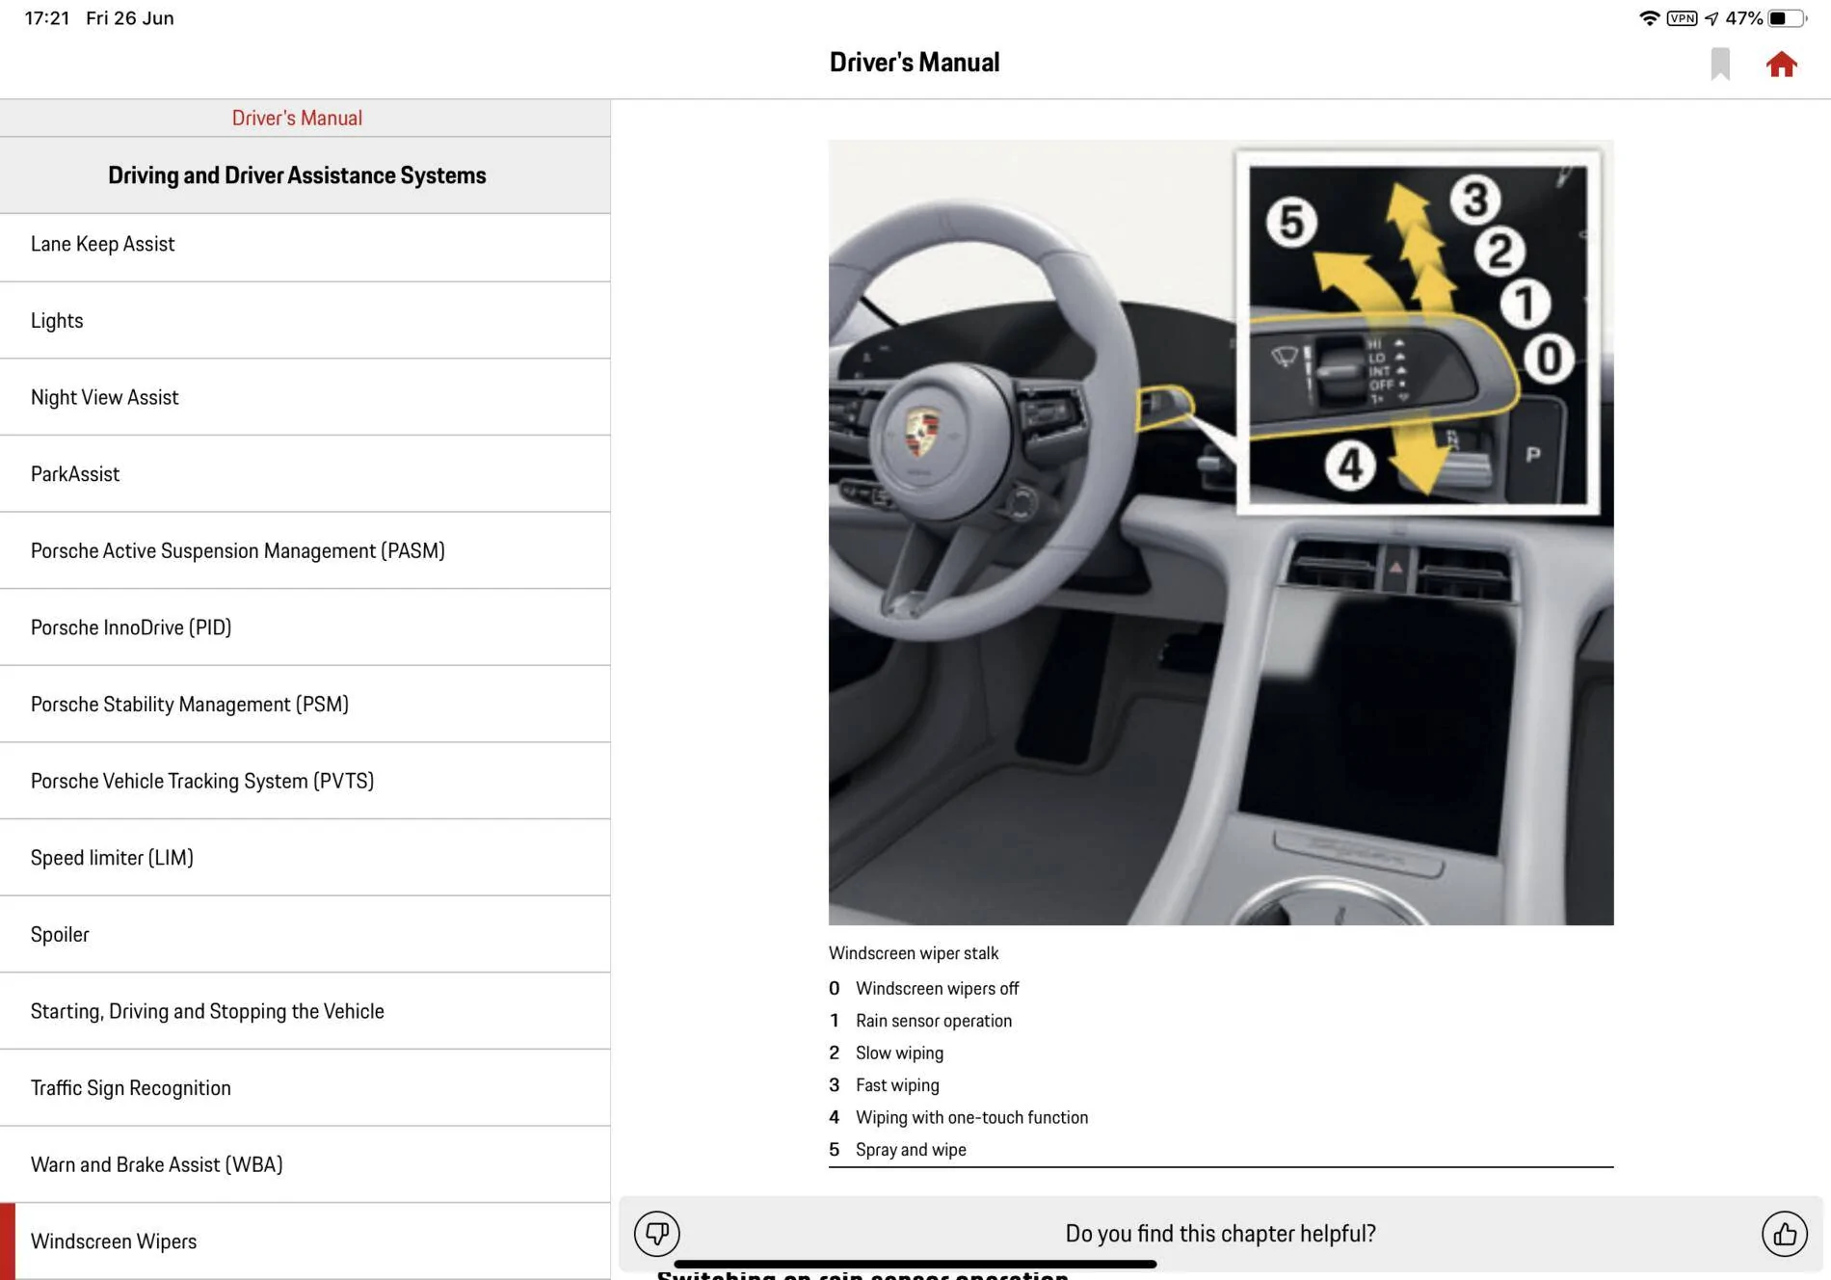Tap the thumbs up feedback icon
This screenshot has height=1280, width=1831.
[1785, 1233]
